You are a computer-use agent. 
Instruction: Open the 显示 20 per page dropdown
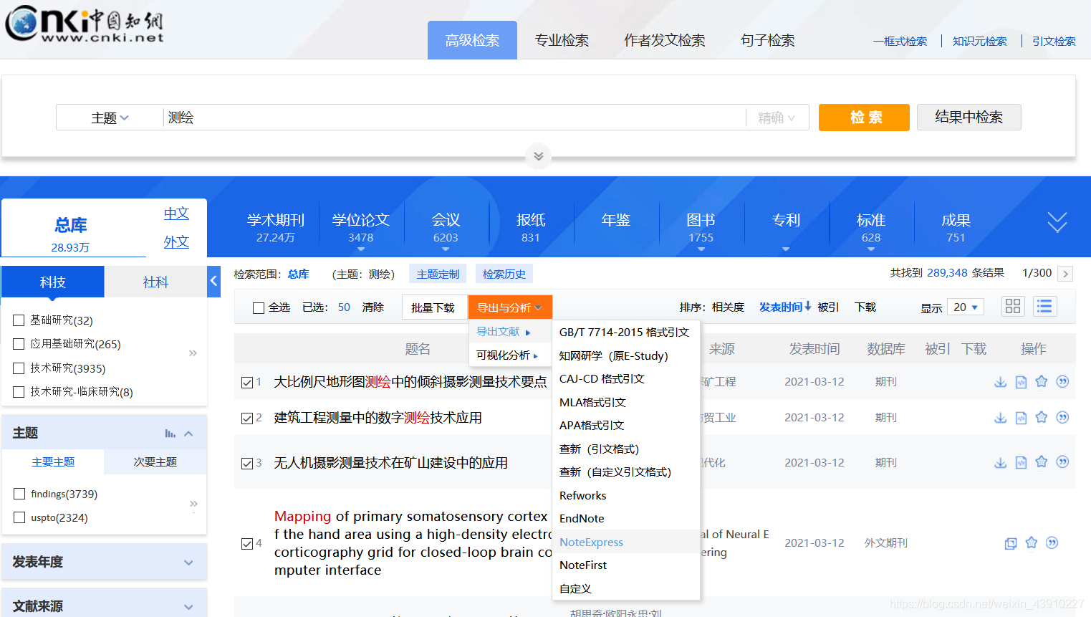click(x=966, y=307)
